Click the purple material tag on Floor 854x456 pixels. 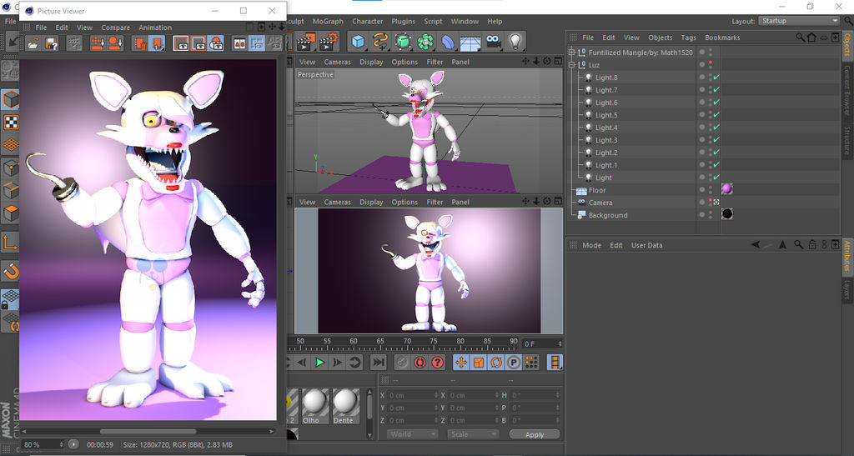point(726,189)
